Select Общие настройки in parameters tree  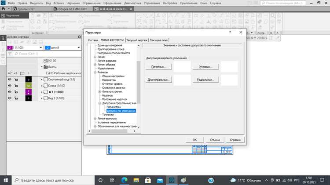click(x=113, y=76)
